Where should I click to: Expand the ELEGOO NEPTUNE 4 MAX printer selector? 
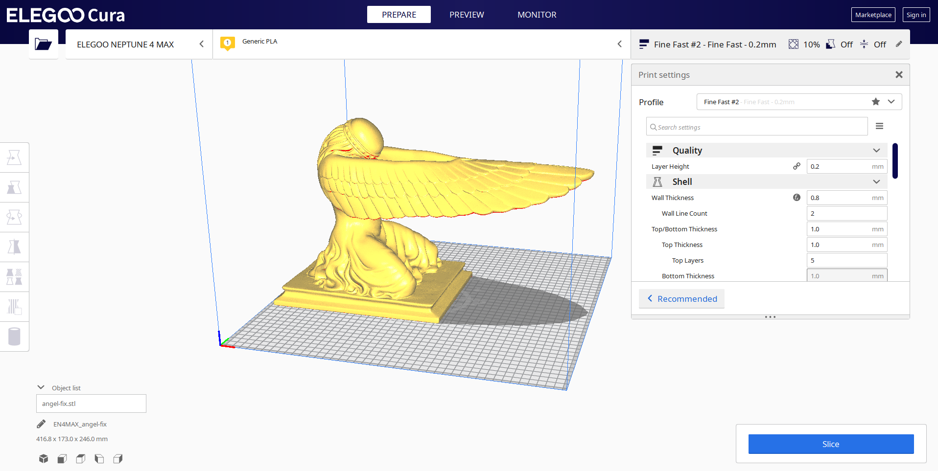139,45
